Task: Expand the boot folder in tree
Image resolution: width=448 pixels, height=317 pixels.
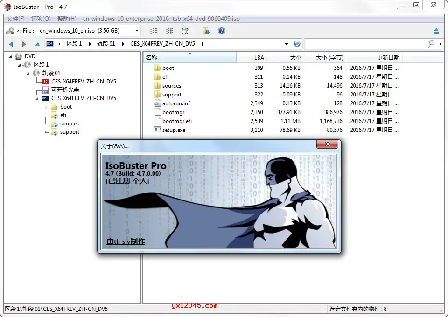Action: click(x=46, y=107)
